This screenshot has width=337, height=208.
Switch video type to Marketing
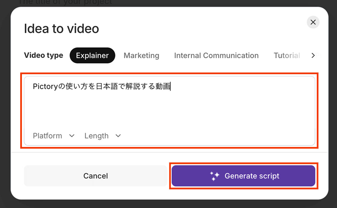point(142,55)
